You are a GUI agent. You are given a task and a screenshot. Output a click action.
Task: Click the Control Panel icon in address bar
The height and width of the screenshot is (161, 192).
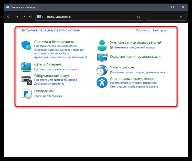[39, 17]
